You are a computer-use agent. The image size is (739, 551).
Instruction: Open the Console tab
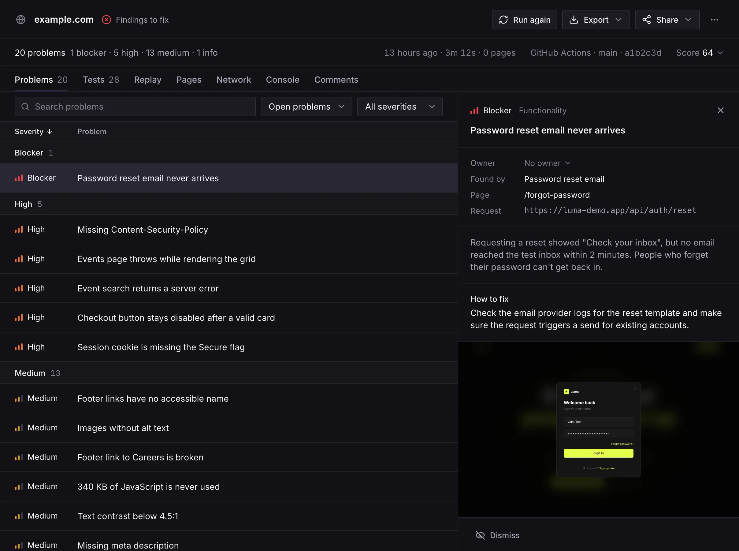point(283,80)
